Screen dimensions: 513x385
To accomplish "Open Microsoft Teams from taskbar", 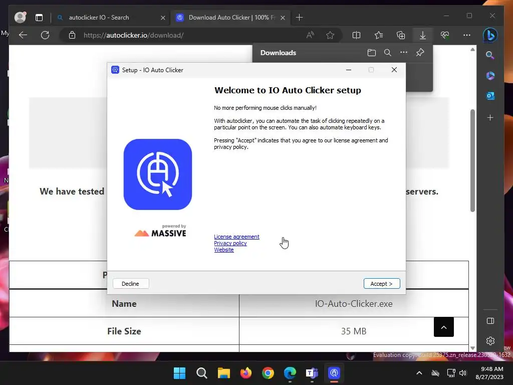I will click(x=312, y=373).
